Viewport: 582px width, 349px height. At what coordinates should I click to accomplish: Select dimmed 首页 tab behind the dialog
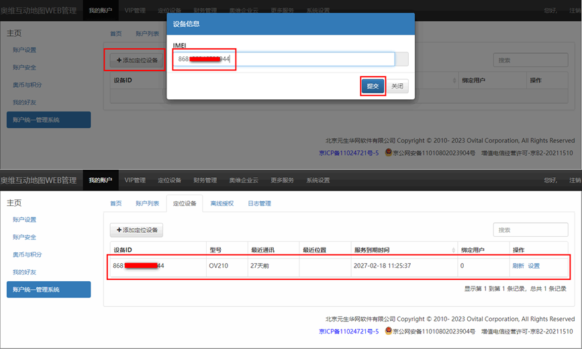[116, 34]
